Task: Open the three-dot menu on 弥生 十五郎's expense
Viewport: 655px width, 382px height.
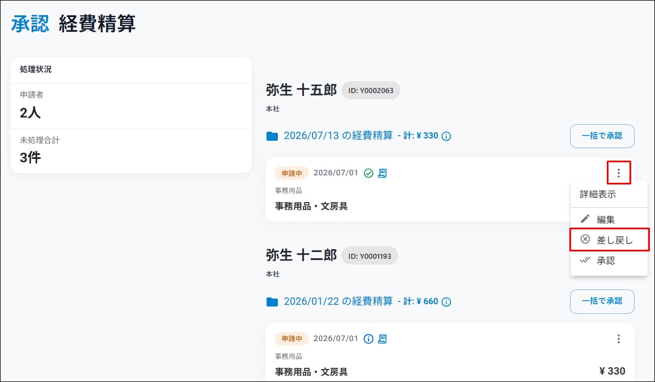Action: pyautogui.click(x=619, y=173)
